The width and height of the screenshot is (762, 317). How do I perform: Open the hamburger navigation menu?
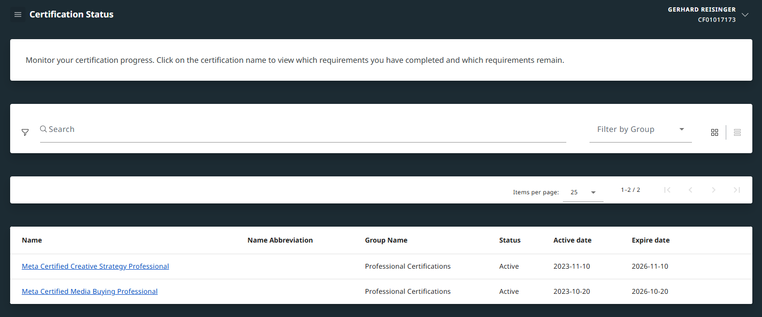click(x=18, y=14)
